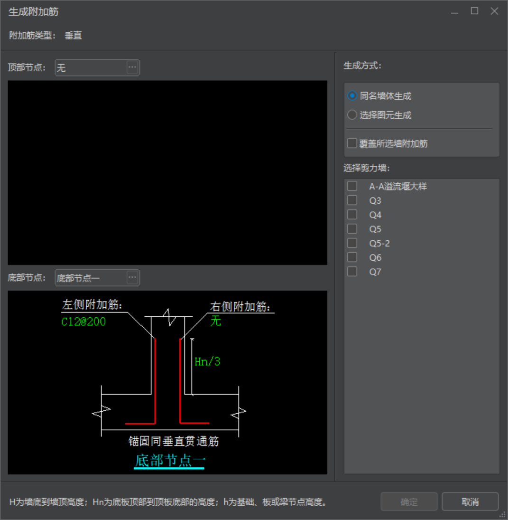Screen dimensions: 508x520
Task: Edit right additional rebar value 无
Action: click(216, 321)
